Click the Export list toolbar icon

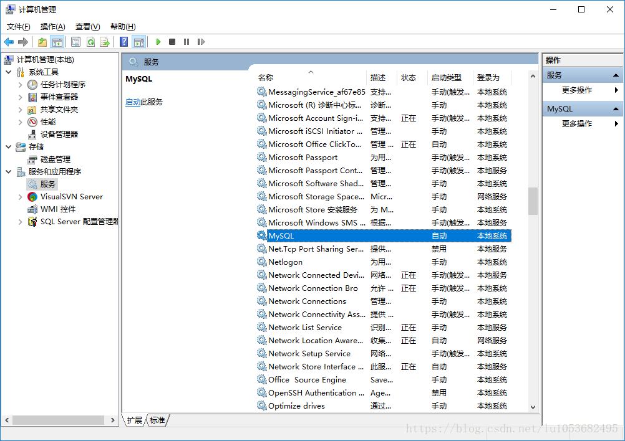tap(105, 42)
